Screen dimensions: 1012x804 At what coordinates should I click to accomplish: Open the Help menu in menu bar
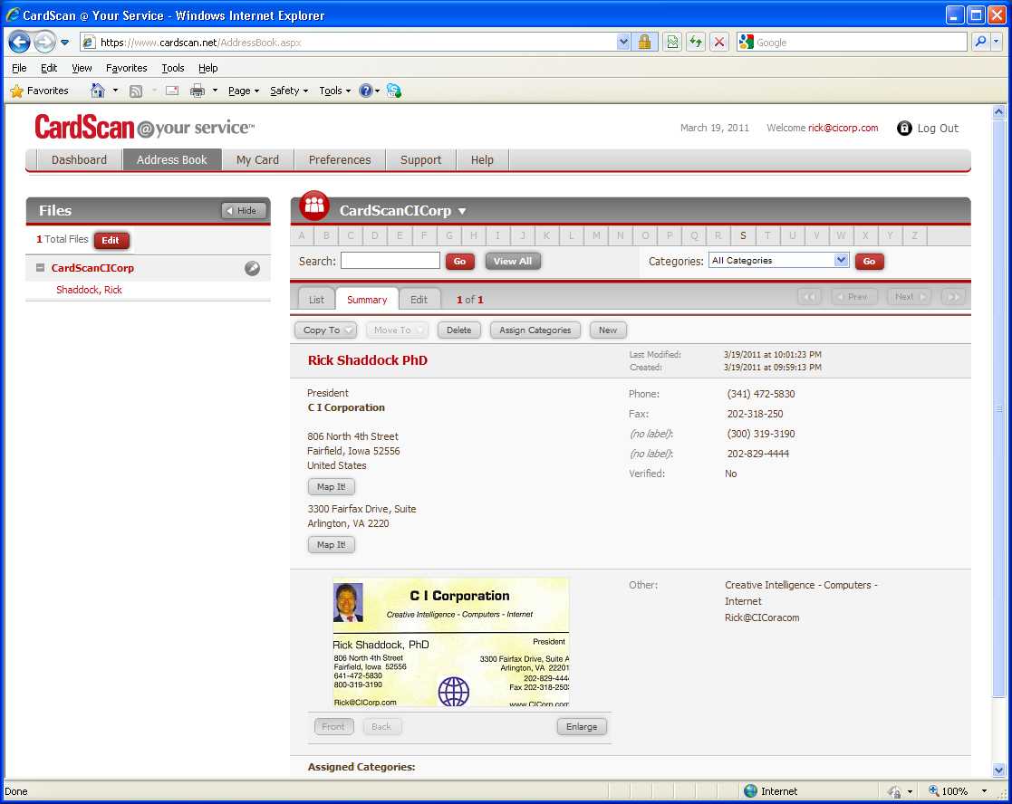coord(207,68)
